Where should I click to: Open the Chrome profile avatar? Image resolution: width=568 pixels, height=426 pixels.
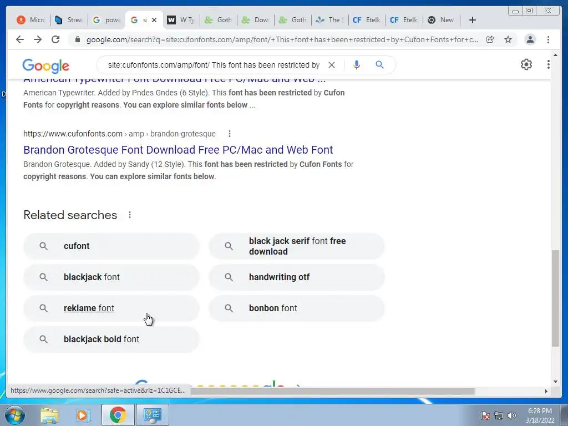530,39
